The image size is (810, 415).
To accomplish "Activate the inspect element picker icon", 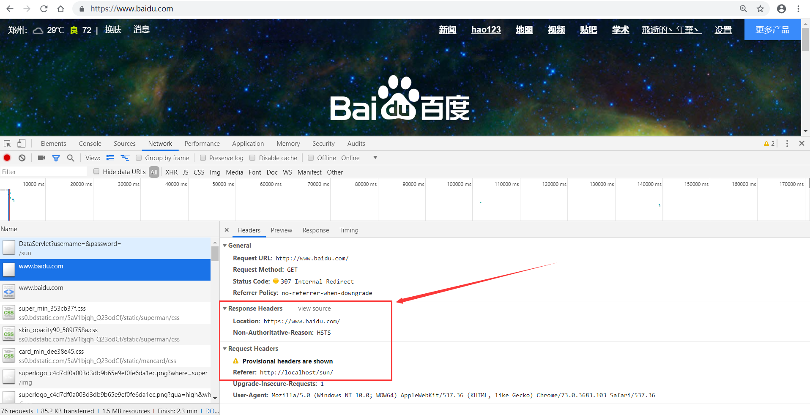I will 7,144.
